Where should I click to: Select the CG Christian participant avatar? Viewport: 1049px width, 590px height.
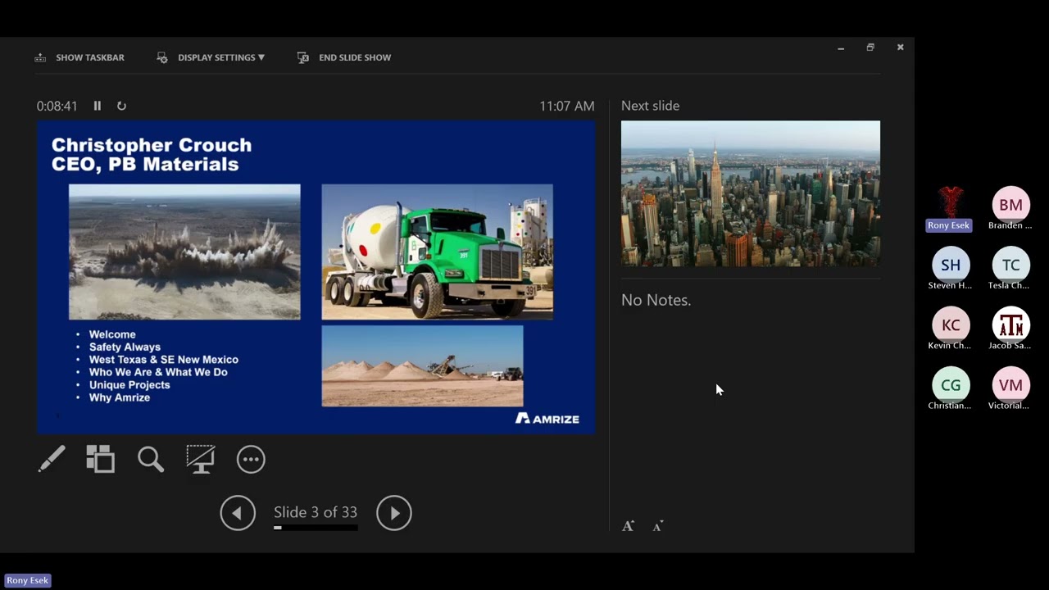[x=951, y=385]
